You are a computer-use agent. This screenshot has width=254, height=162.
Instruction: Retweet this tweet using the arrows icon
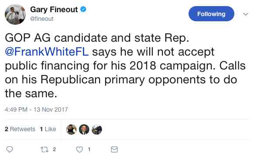(45, 149)
